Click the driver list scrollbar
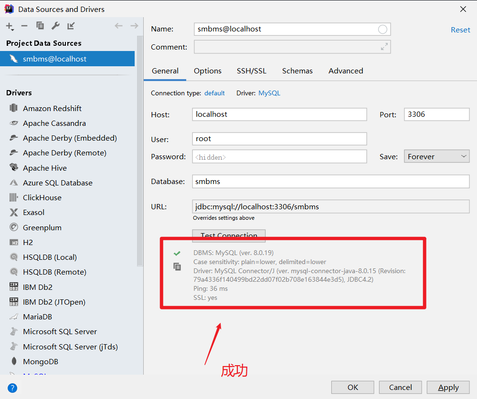 (139, 151)
